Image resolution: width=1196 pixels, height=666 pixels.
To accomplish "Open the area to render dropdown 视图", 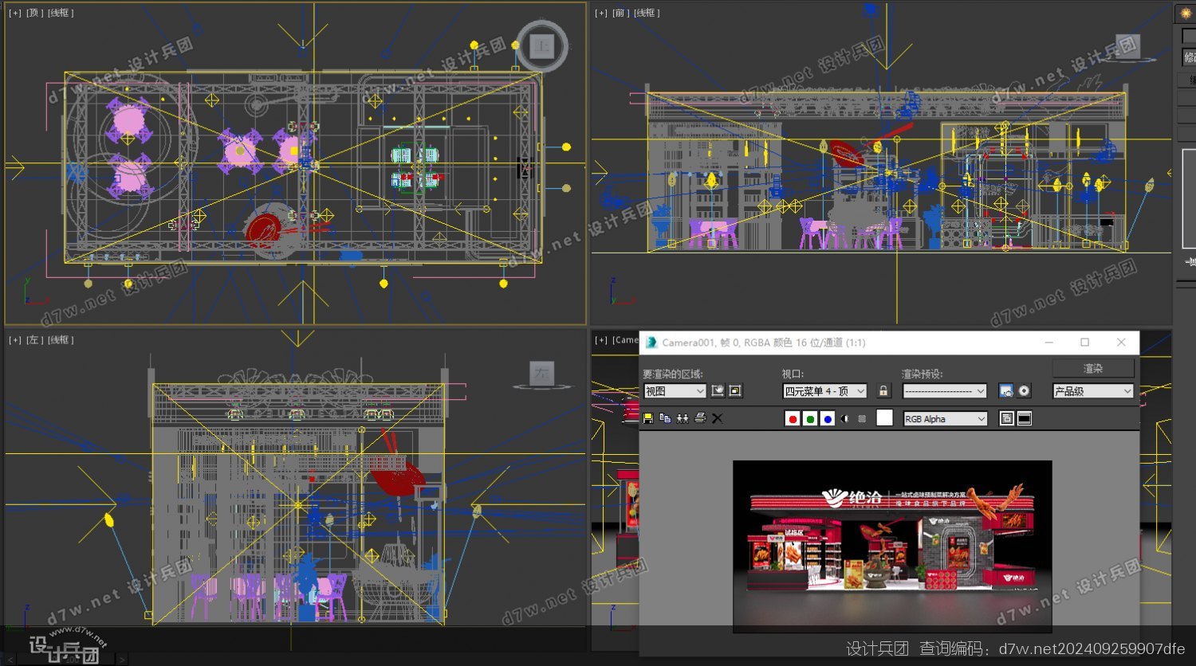I will click(x=675, y=391).
